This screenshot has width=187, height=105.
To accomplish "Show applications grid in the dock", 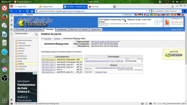I will point(4,101).
